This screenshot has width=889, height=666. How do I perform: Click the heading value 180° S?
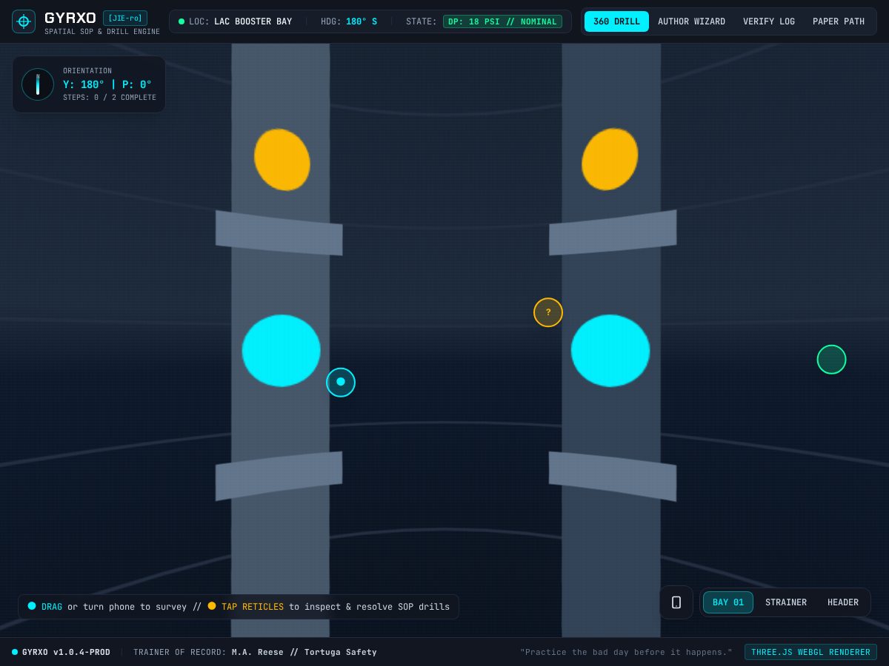[362, 21]
